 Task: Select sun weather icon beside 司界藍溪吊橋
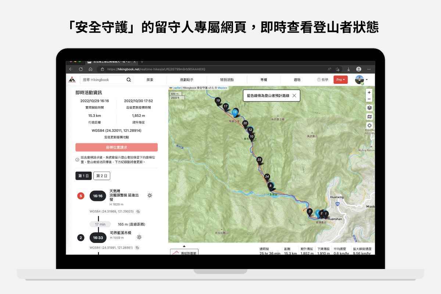(x=139, y=237)
